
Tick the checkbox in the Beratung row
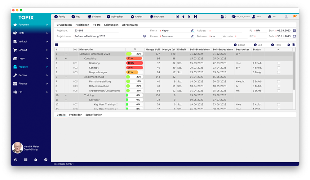click(x=278, y=63)
